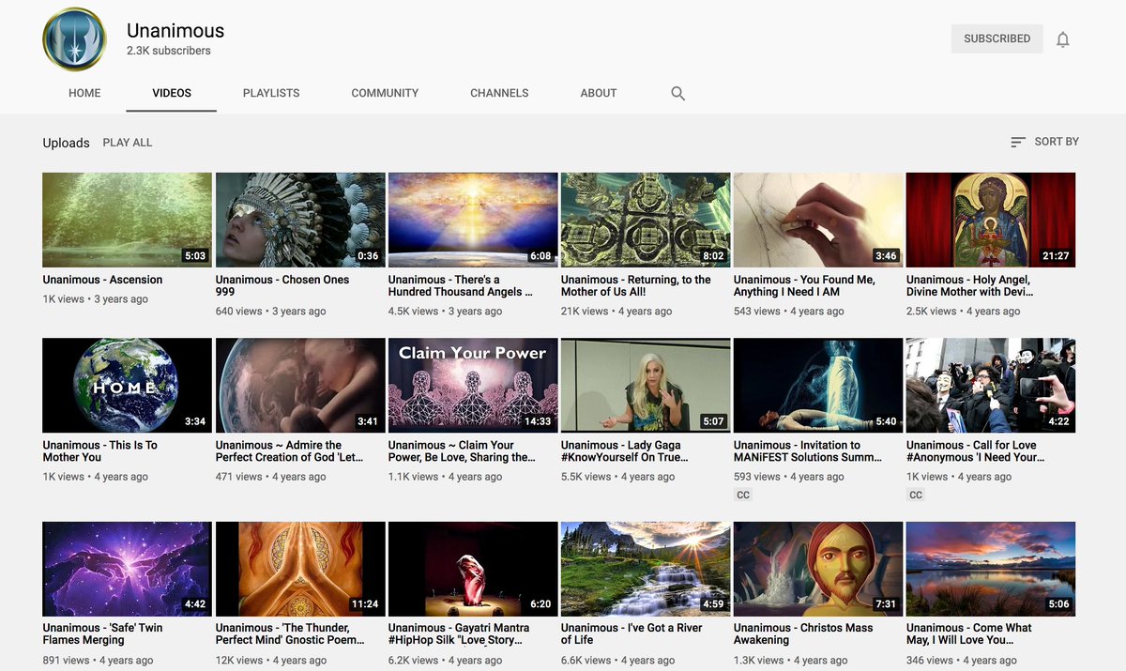Play the 11:24 Thunder Perfect Mind thumbnail

[x=300, y=569]
